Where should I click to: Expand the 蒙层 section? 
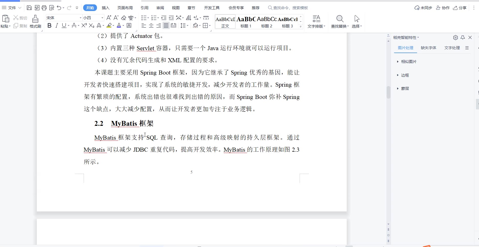403,88
